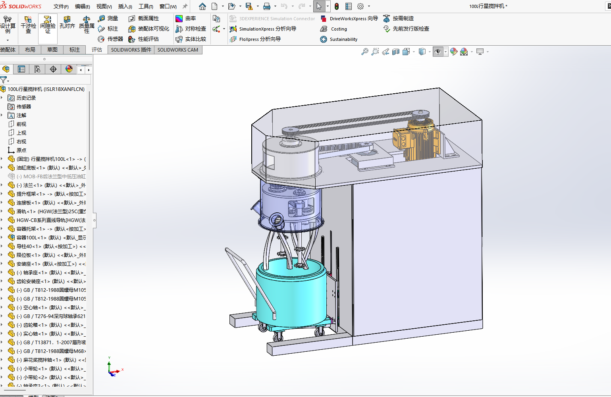
Task: Select the Hole Alignment tool
Action: (67, 23)
